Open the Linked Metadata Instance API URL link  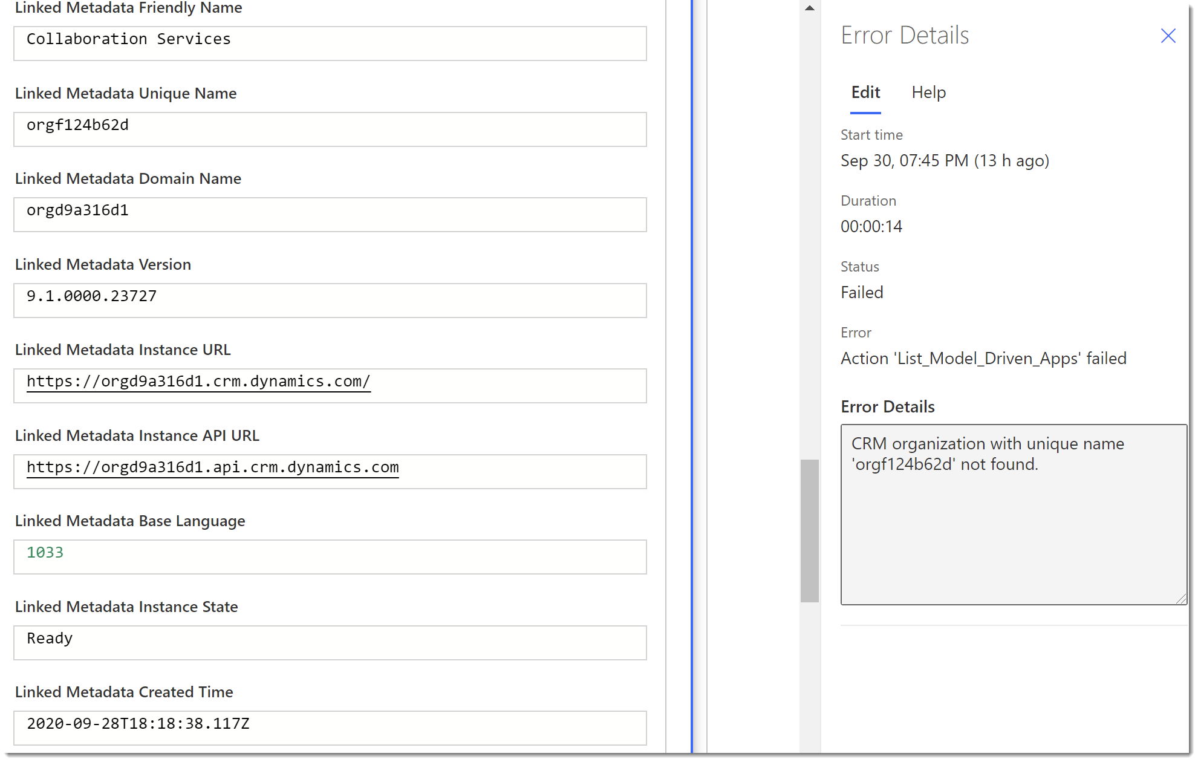[212, 467]
